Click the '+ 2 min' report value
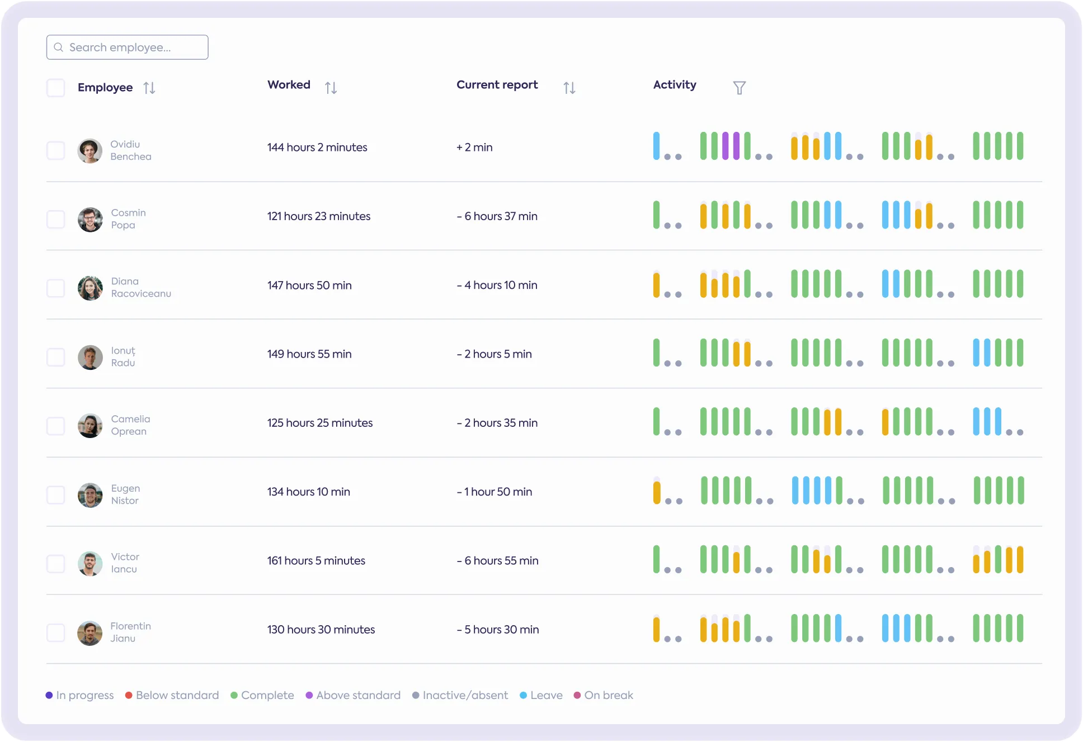 [474, 148]
